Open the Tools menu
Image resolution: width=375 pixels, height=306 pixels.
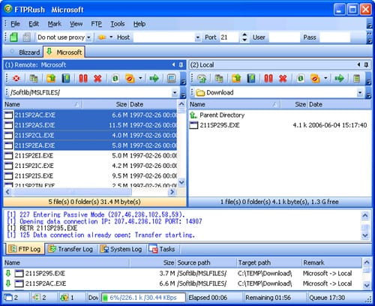point(118,24)
